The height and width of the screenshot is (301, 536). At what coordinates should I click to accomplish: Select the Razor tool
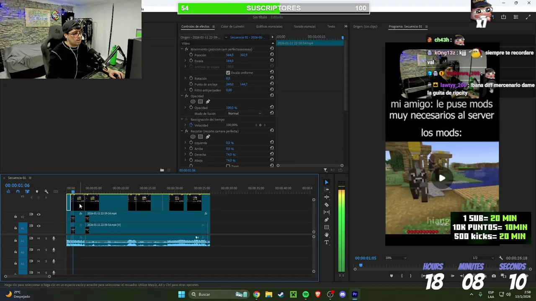coord(327,205)
